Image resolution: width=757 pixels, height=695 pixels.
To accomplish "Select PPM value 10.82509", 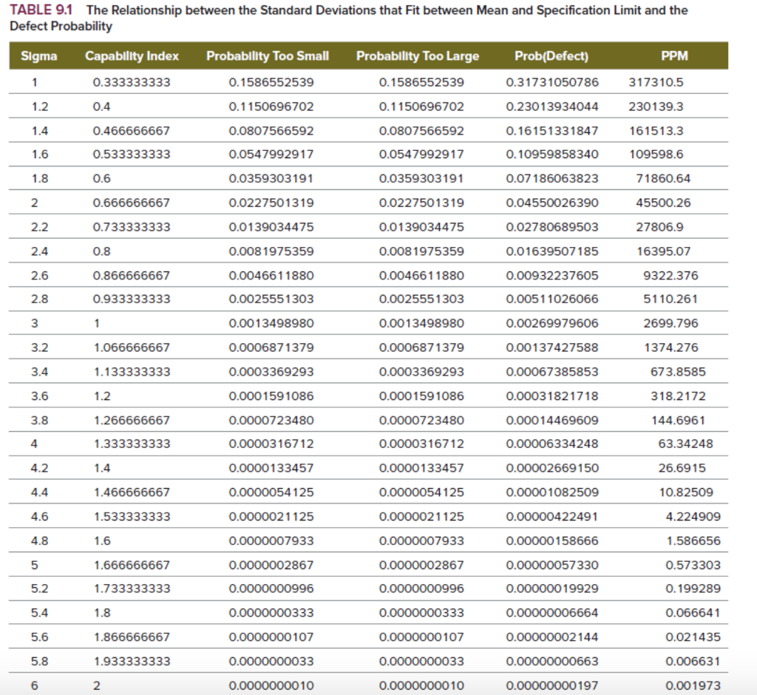I will coord(685,492).
